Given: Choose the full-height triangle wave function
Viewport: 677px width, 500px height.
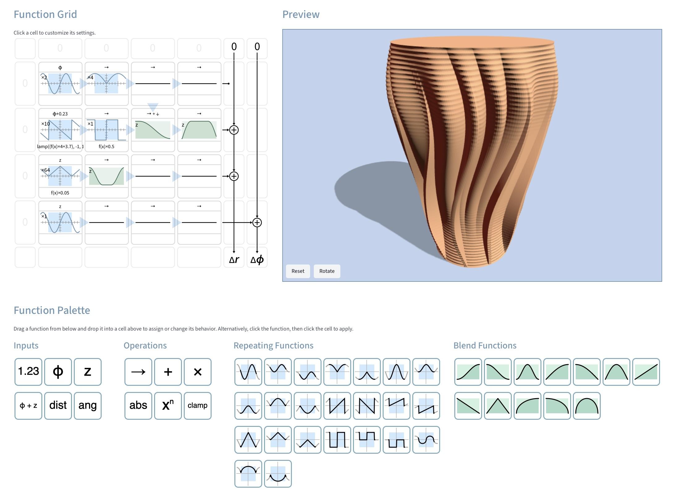Looking at the screenshot, I should 248,440.
